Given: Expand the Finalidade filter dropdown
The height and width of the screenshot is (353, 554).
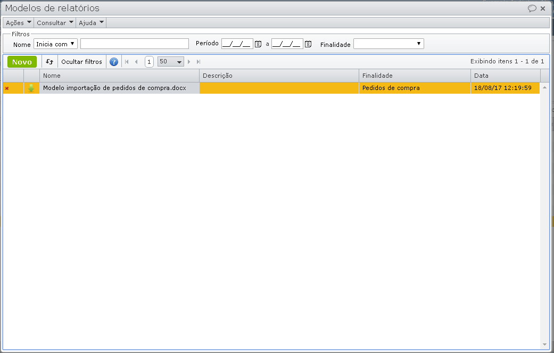Looking at the screenshot, I should (388, 44).
